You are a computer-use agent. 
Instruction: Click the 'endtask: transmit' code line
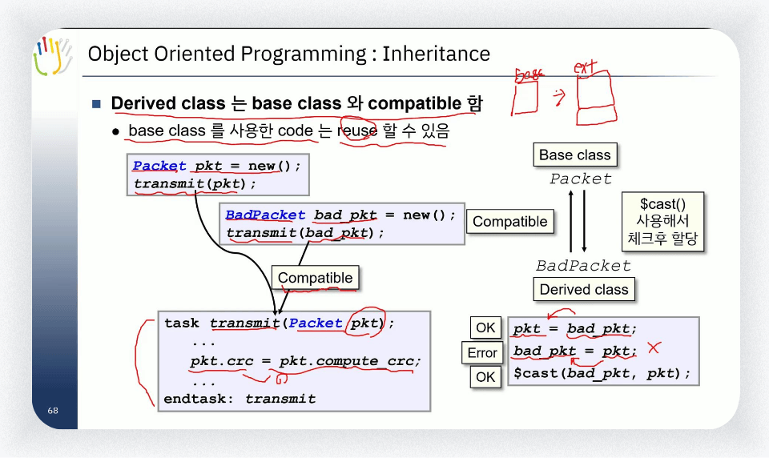click(240, 399)
